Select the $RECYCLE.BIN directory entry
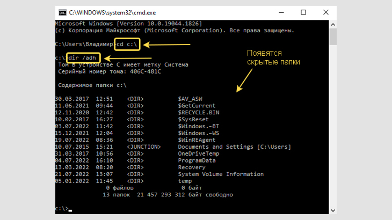This screenshot has width=392, height=220. pos(199,113)
